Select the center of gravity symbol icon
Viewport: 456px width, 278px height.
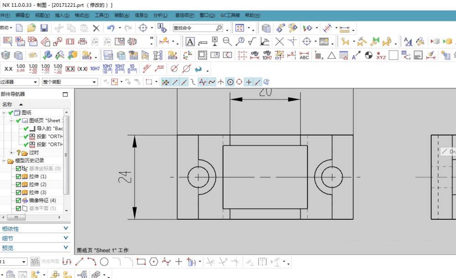tap(368, 55)
